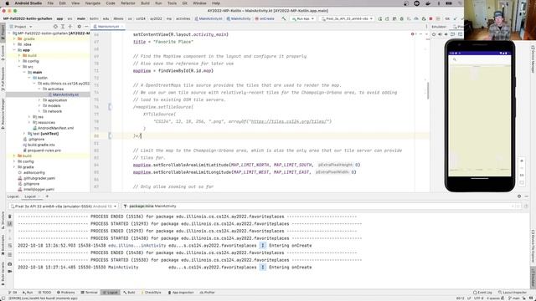
Task: Open the Profiler tool window
Action: (x=207, y=293)
